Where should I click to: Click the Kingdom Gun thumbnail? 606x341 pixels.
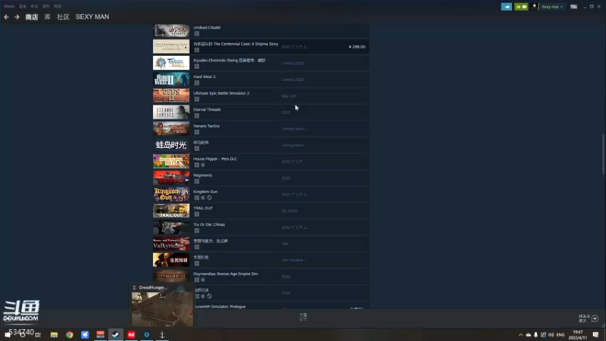click(171, 194)
